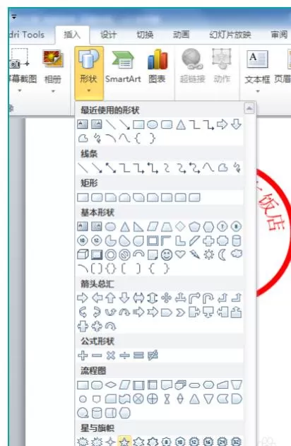Select the isosceles triangle in 基本形状
The width and height of the screenshot is (291, 446).
click(x=124, y=227)
